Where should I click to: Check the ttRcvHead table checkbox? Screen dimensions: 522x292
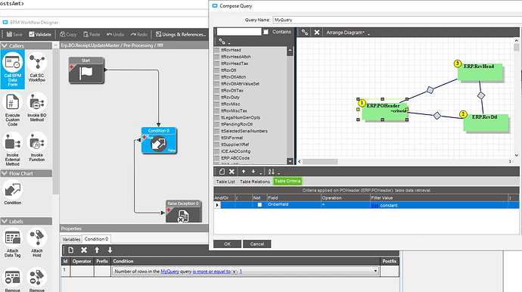coord(217,50)
